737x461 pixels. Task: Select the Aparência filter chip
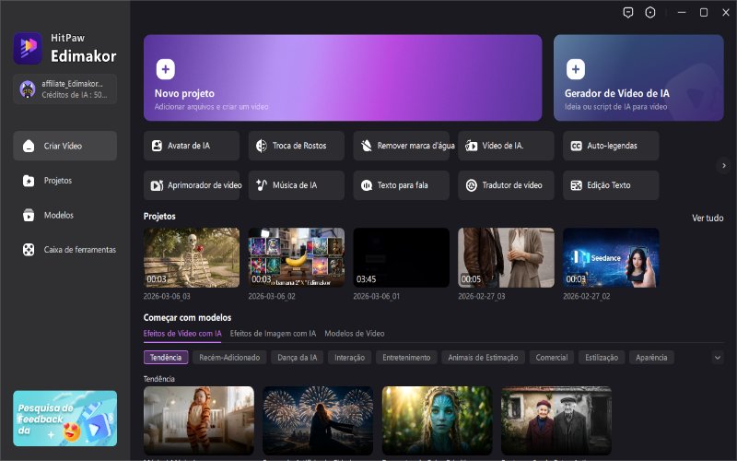(x=651, y=358)
